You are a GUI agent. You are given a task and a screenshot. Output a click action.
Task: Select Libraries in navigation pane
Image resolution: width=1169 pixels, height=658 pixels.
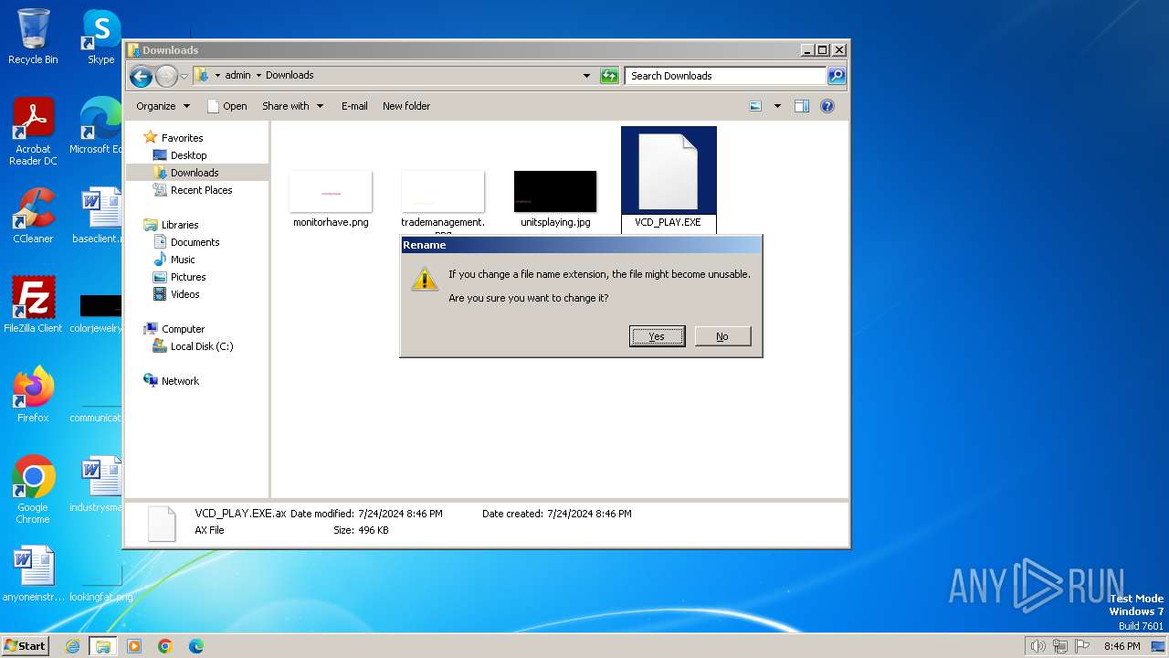[x=180, y=225]
